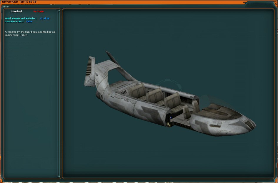Viewport: 278px width, 183px height.
Task: Click the Standard label
Action: click(x=16, y=11)
